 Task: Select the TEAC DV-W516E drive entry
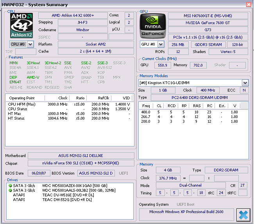coord(70,195)
